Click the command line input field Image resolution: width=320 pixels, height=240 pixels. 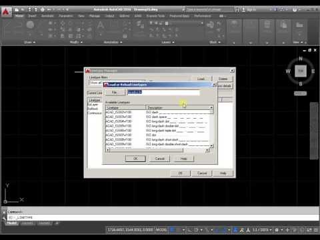click(x=163, y=217)
